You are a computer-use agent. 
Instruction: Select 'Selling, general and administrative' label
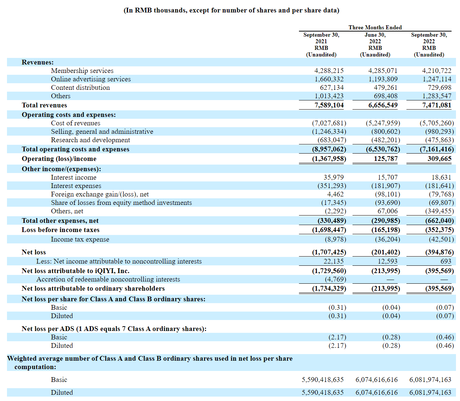(x=102, y=132)
